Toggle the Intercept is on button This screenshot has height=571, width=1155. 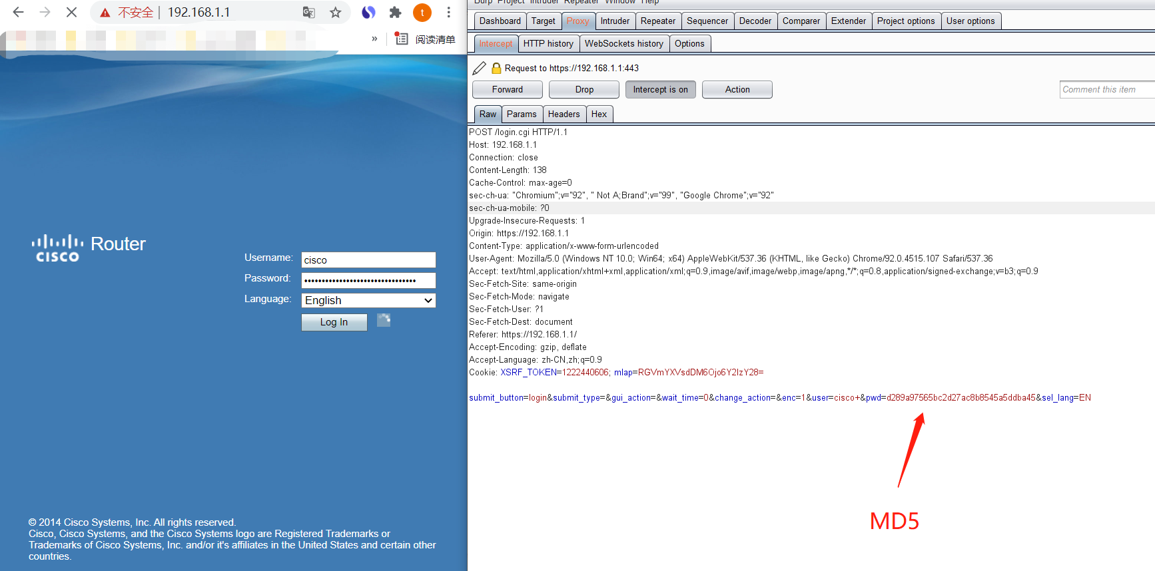pos(661,89)
